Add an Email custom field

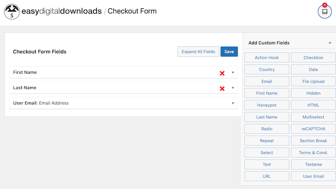coord(267,81)
